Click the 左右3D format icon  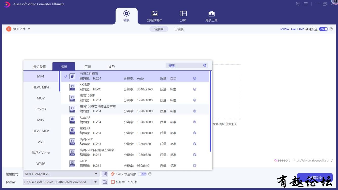click(72, 131)
